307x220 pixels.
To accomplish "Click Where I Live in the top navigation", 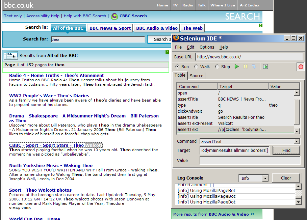I will click(x=223, y=5).
